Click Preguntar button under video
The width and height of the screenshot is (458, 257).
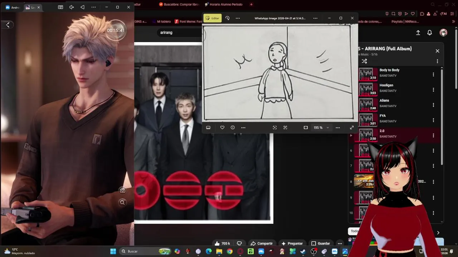[x=292, y=243]
